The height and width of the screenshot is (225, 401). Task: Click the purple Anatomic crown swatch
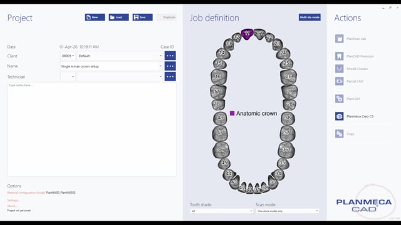(232, 113)
